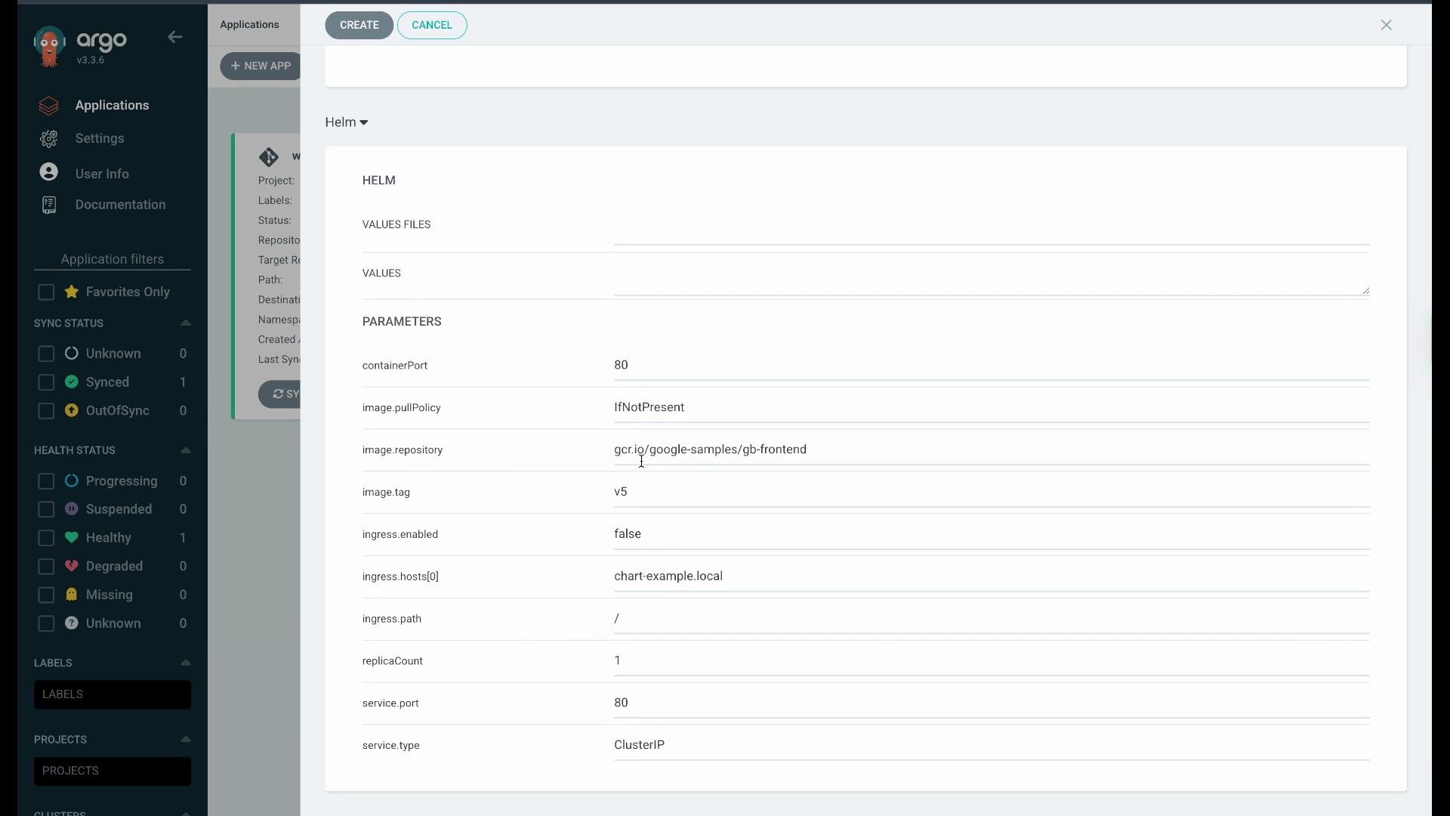The width and height of the screenshot is (1450, 816).
Task: Click the Create button
Action: point(359,25)
